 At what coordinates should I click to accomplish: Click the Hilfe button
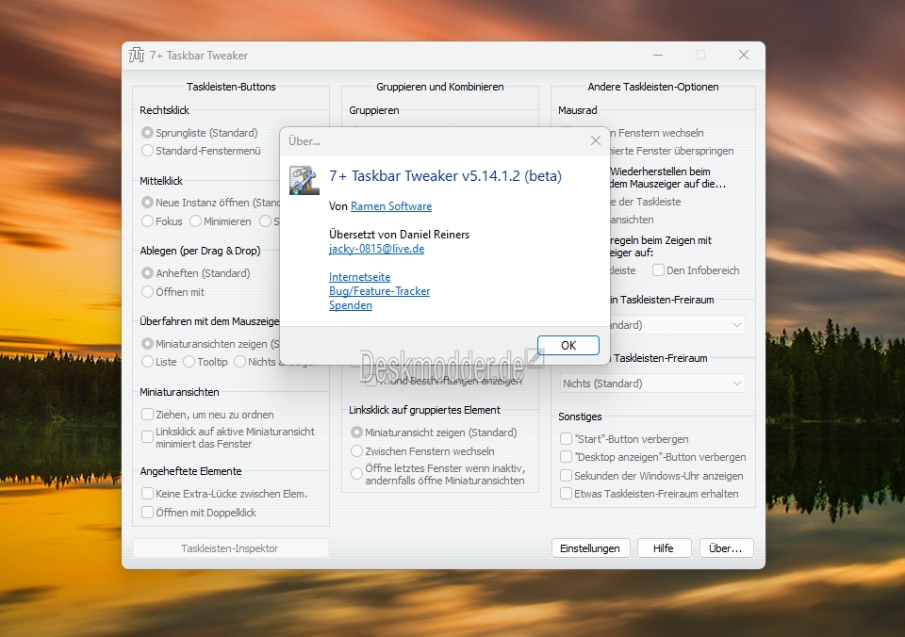tap(664, 548)
